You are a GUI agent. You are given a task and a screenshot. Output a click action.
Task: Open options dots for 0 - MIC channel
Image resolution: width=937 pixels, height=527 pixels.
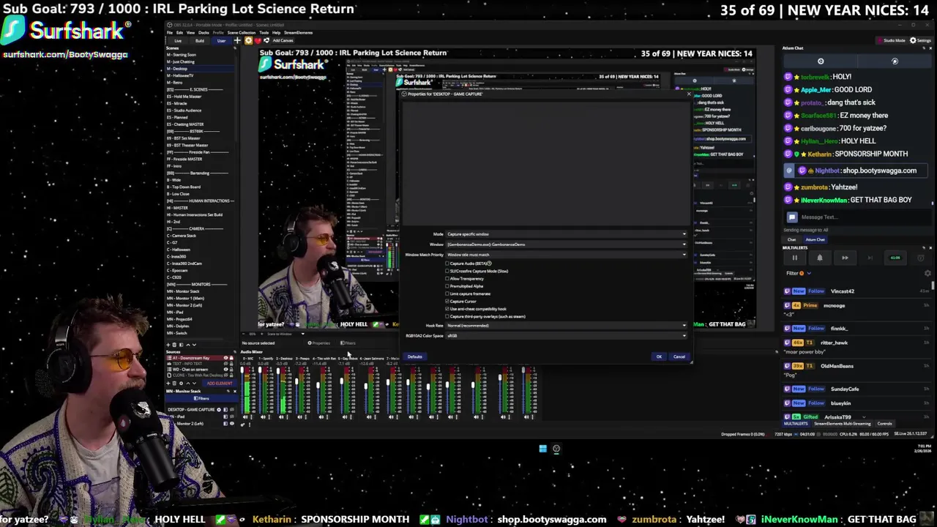251,417
